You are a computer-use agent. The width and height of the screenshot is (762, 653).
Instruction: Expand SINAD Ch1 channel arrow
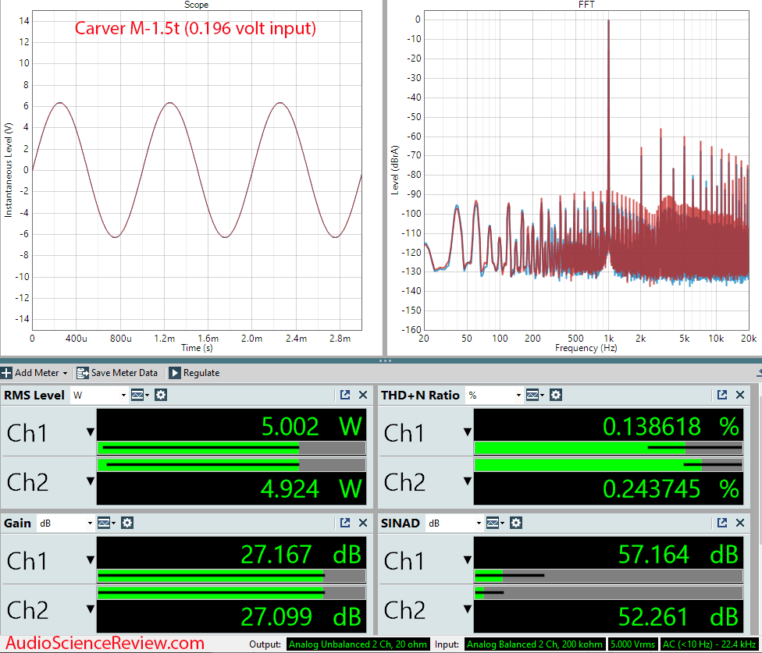tap(468, 560)
